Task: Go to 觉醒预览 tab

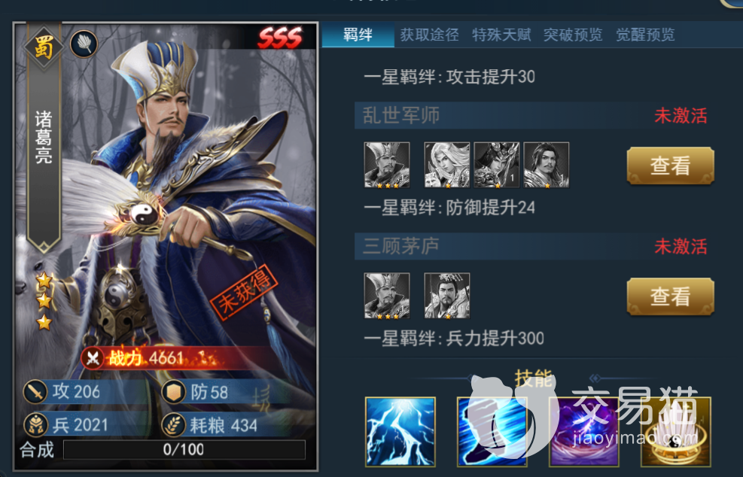Action: pos(645,35)
